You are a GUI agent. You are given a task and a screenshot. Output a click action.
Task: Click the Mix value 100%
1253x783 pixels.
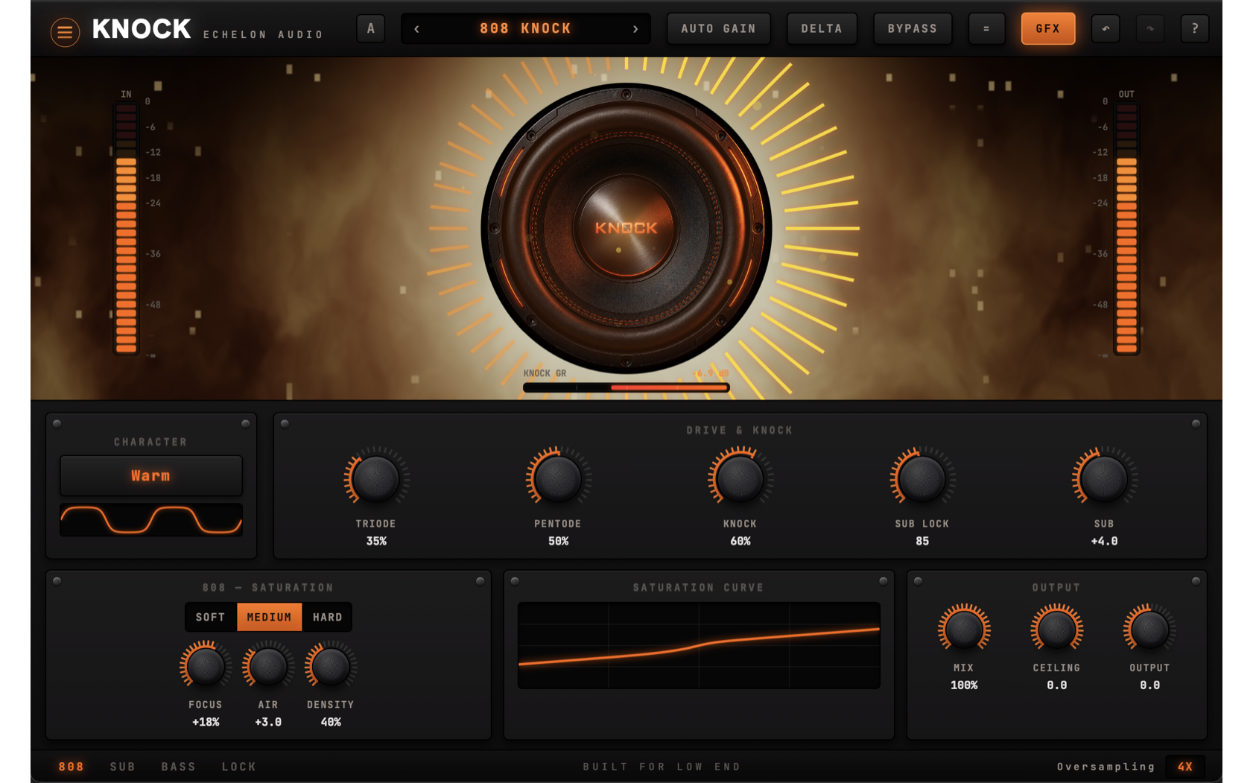[964, 685]
